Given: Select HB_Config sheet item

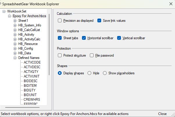Looking at the screenshot, I should click(x=26, y=48).
